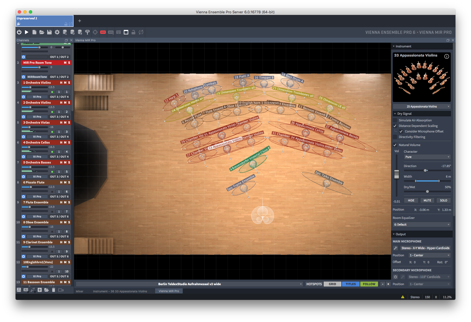Zoom in stage with plus button
Image resolution: width=471 pixels, height=322 pixels.
point(388,284)
